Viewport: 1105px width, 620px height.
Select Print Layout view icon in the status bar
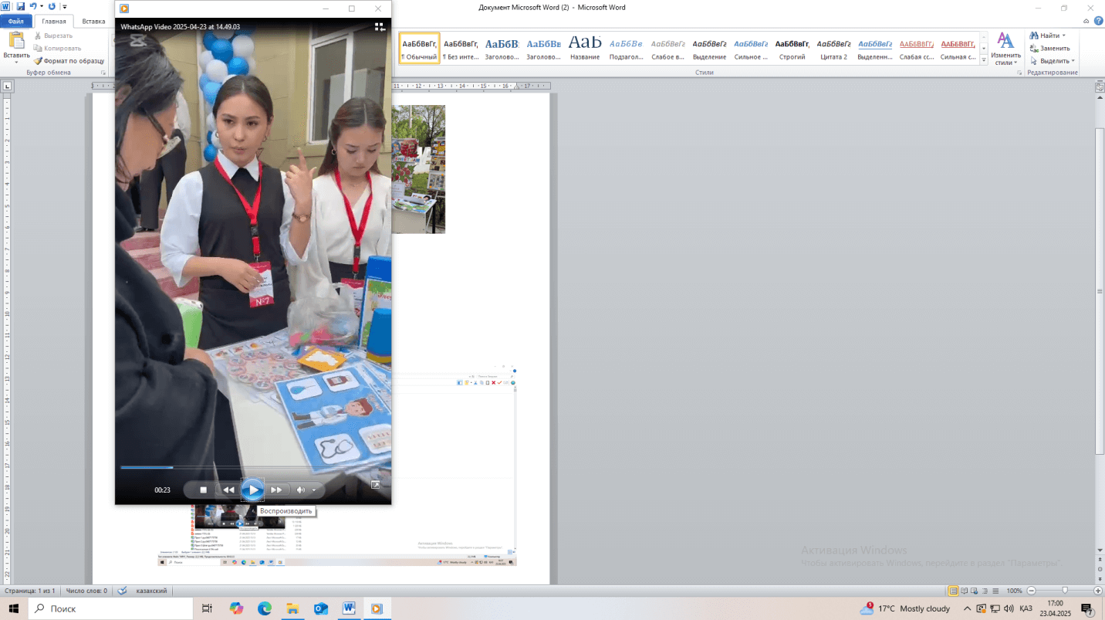pos(954,591)
